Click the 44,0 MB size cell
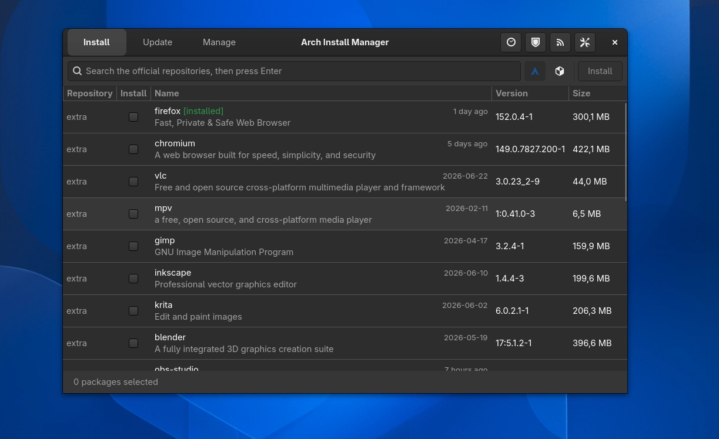The image size is (719, 439). pyautogui.click(x=590, y=182)
